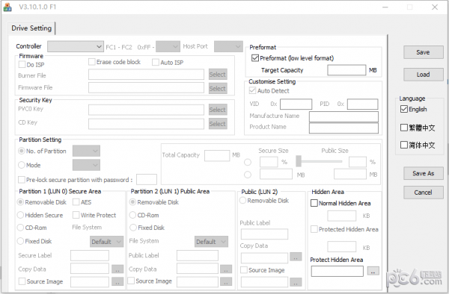Click the PVCO Key input field

(x=146, y=110)
